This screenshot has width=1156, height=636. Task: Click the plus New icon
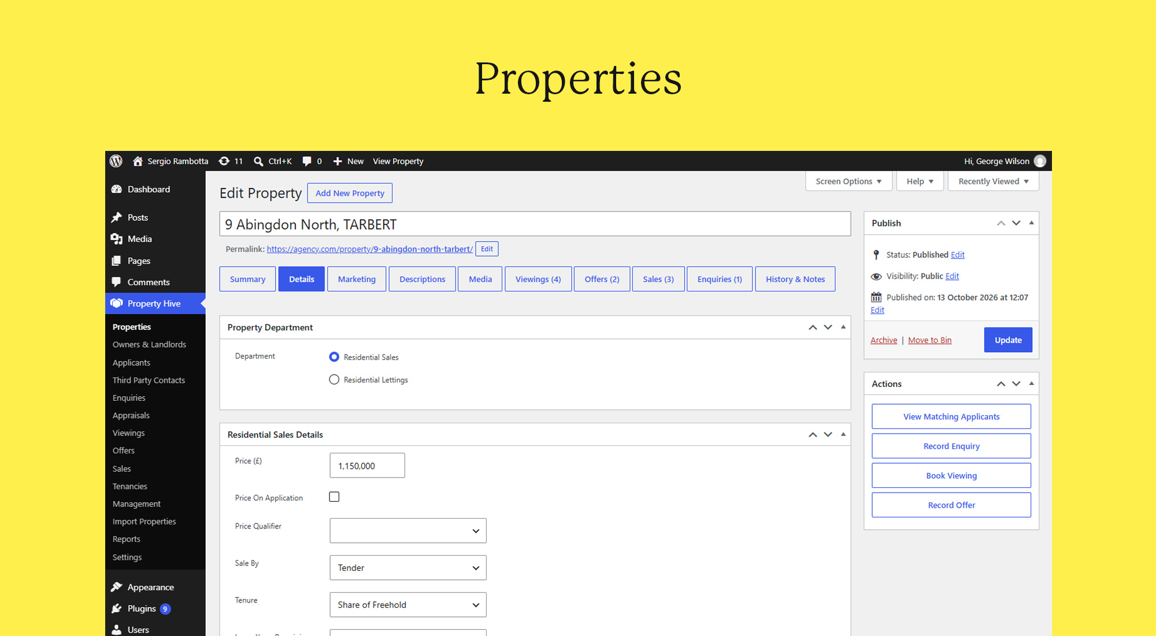pos(338,161)
